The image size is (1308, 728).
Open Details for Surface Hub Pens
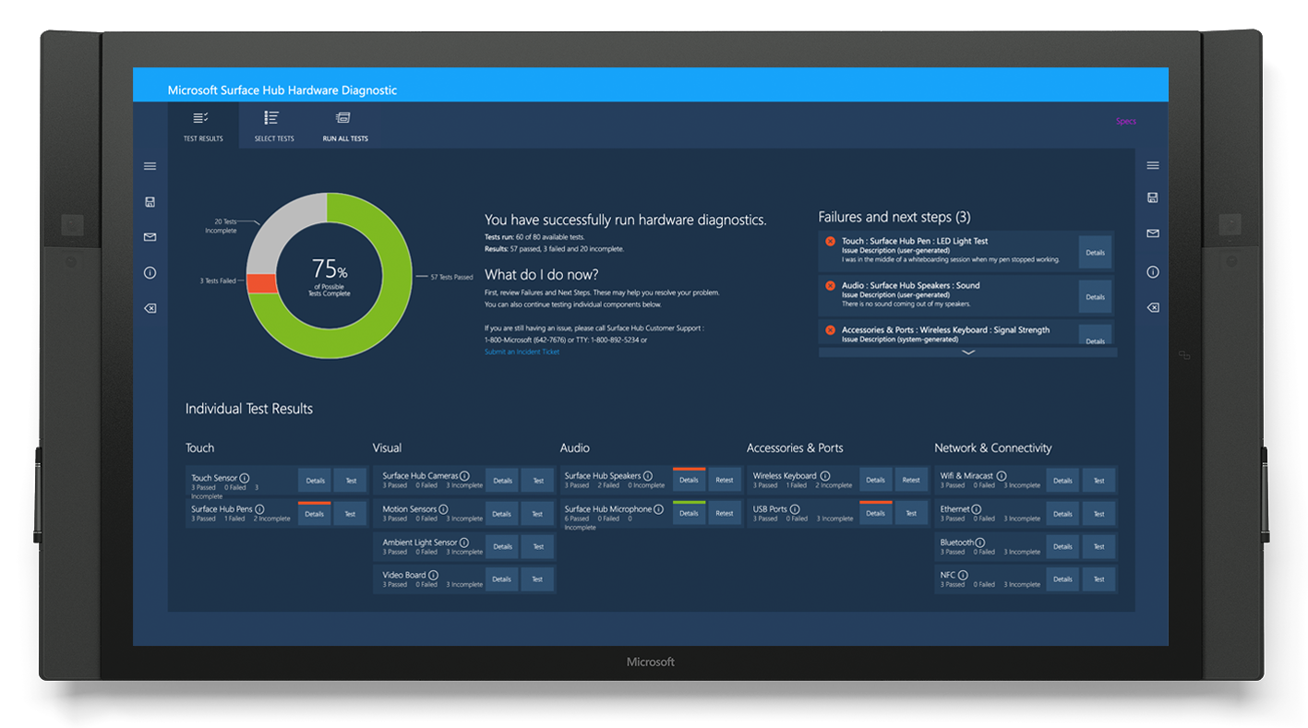tap(315, 514)
